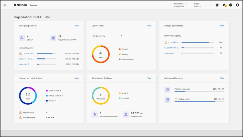This screenshot has height=137, width=243.
Task: Click the Storage capacity info icon
Action: click(36, 26)
